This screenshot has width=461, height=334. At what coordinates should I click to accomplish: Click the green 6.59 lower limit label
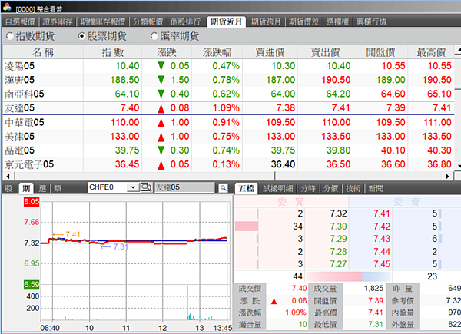(x=32, y=284)
